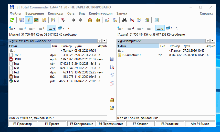The width and height of the screenshot is (220, 132).
Task: Open multi-rename tool icon
Action: click(x=132, y=20)
